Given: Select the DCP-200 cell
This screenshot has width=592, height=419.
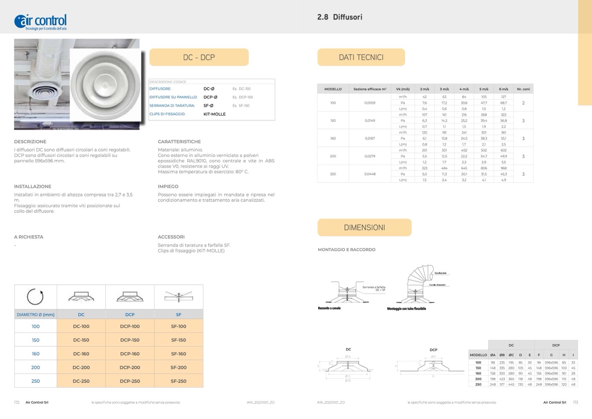Looking at the screenshot, I should (130, 367).
